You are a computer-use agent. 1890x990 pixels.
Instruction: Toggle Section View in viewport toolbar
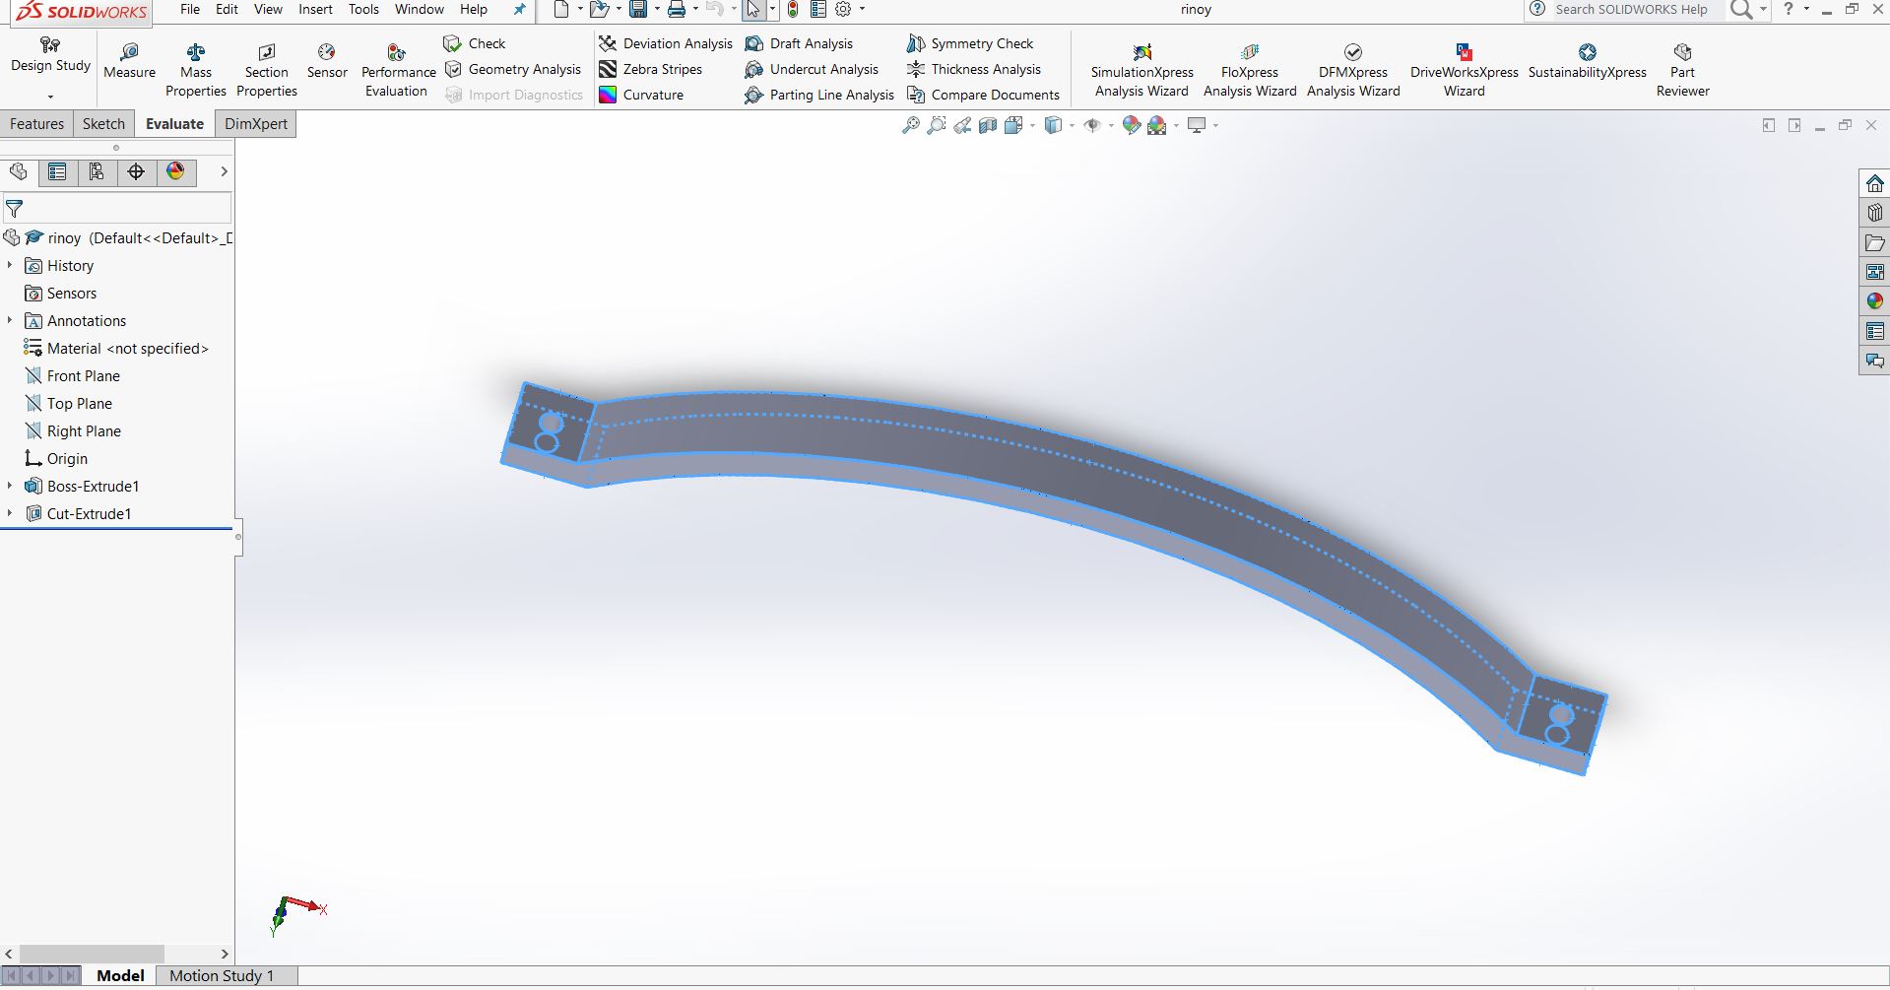(988, 125)
